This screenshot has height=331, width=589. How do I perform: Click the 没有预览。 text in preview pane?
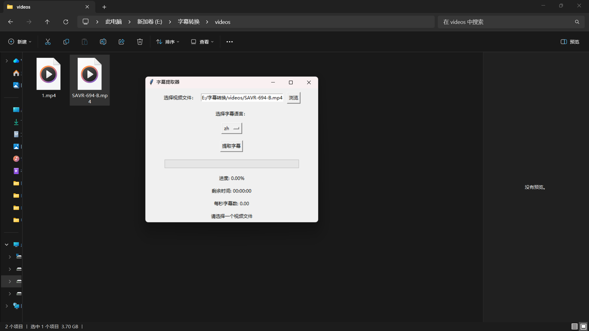point(535,187)
